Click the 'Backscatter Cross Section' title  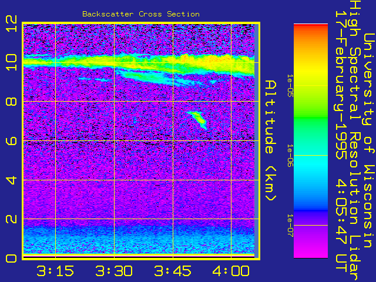pyautogui.click(x=141, y=14)
